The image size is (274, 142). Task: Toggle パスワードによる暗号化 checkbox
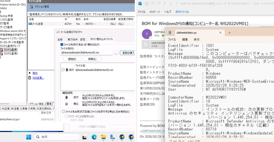(66, 116)
